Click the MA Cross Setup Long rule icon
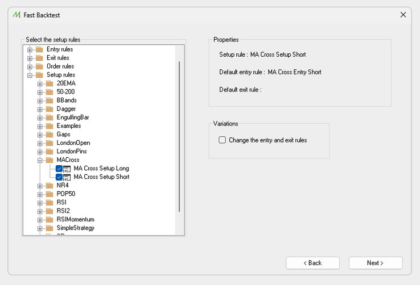 [x=67, y=169]
